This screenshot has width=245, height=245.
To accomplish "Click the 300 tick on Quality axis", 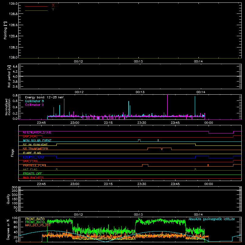I will tap(15, 187).
